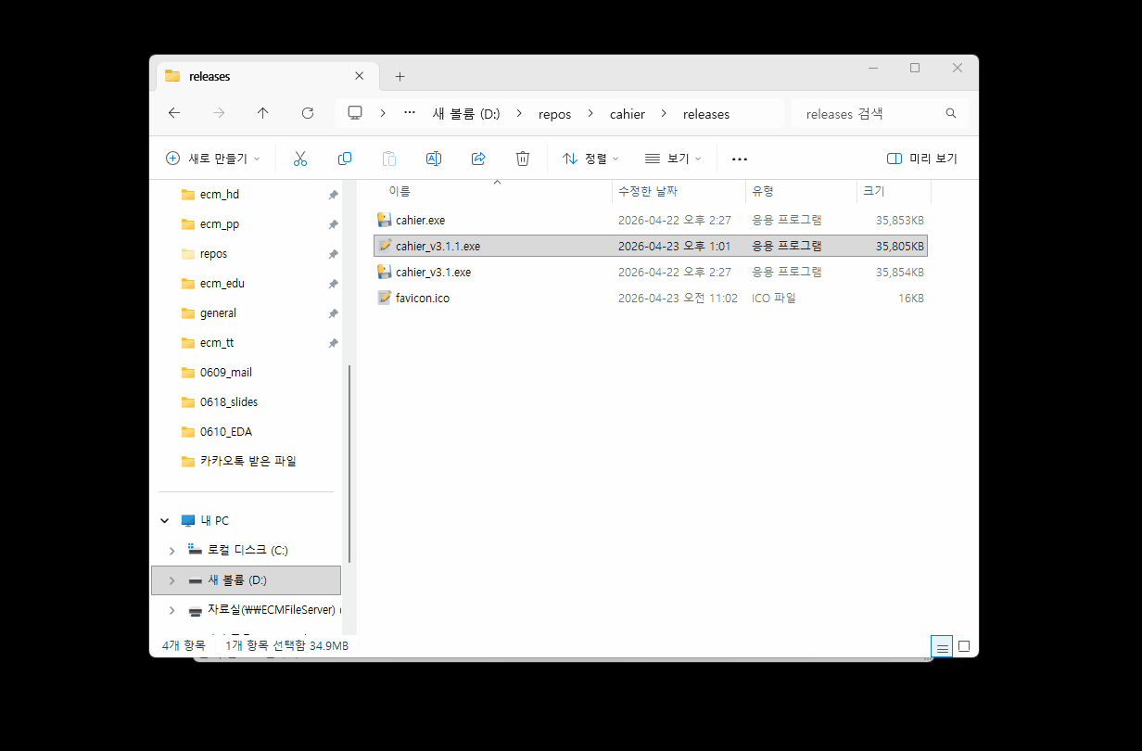Expand 새 볼륨 (D:) tree node

click(x=171, y=580)
